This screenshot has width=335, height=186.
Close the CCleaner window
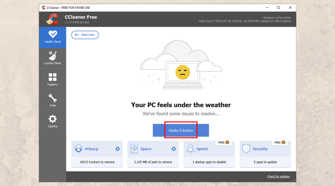click(290, 7)
